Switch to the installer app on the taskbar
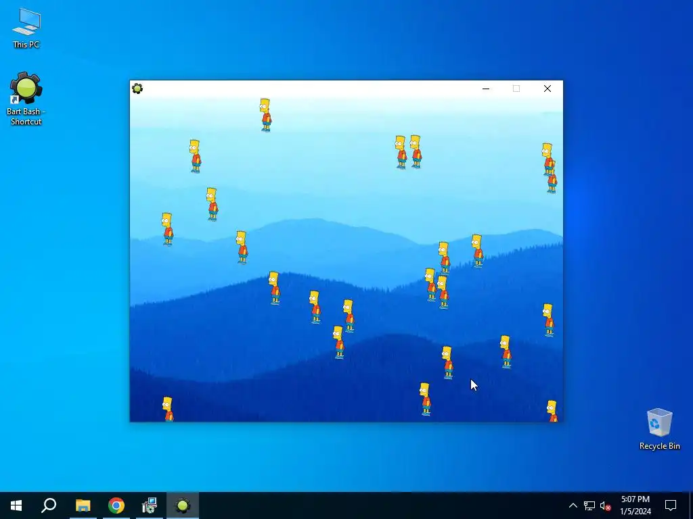693x519 pixels. click(150, 505)
